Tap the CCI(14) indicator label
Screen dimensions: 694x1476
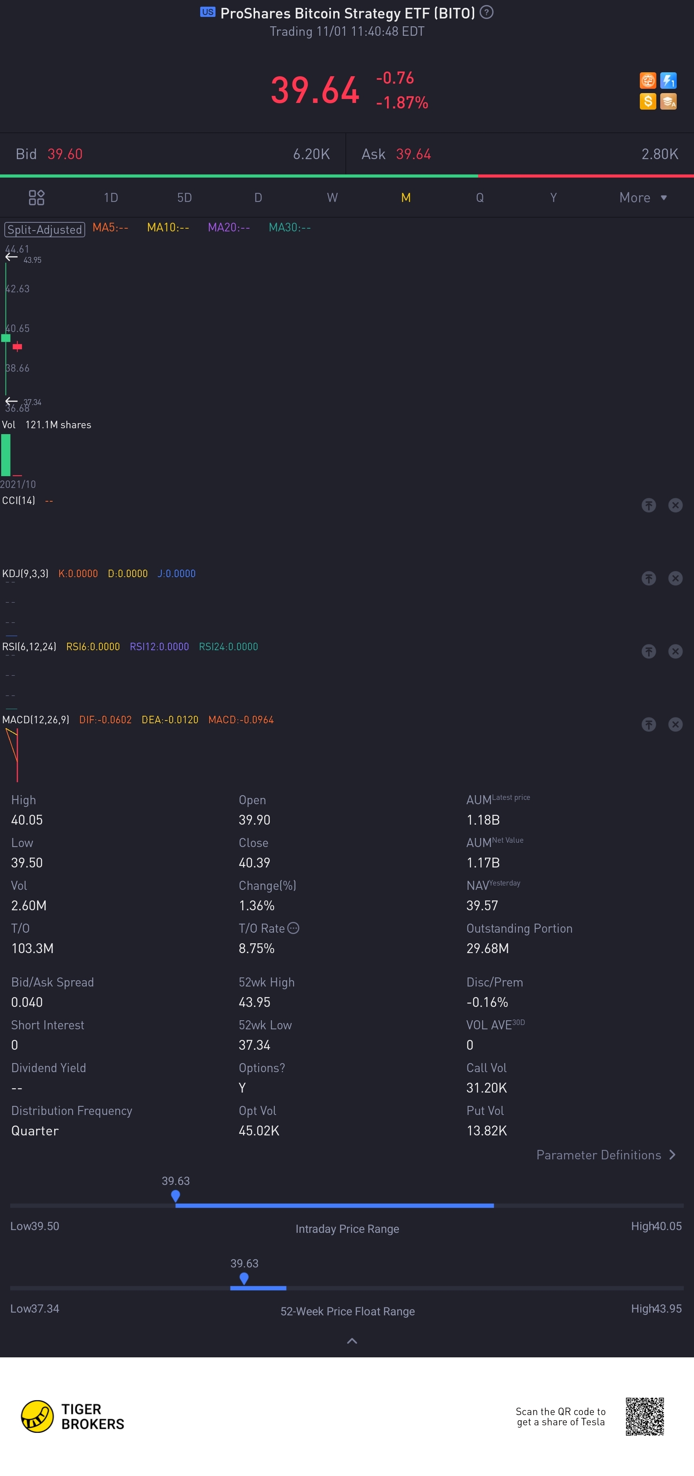coord(18,501)
